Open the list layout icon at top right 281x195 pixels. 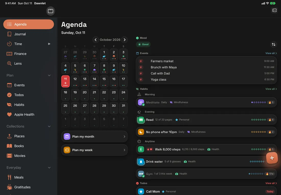pos(274,10)
